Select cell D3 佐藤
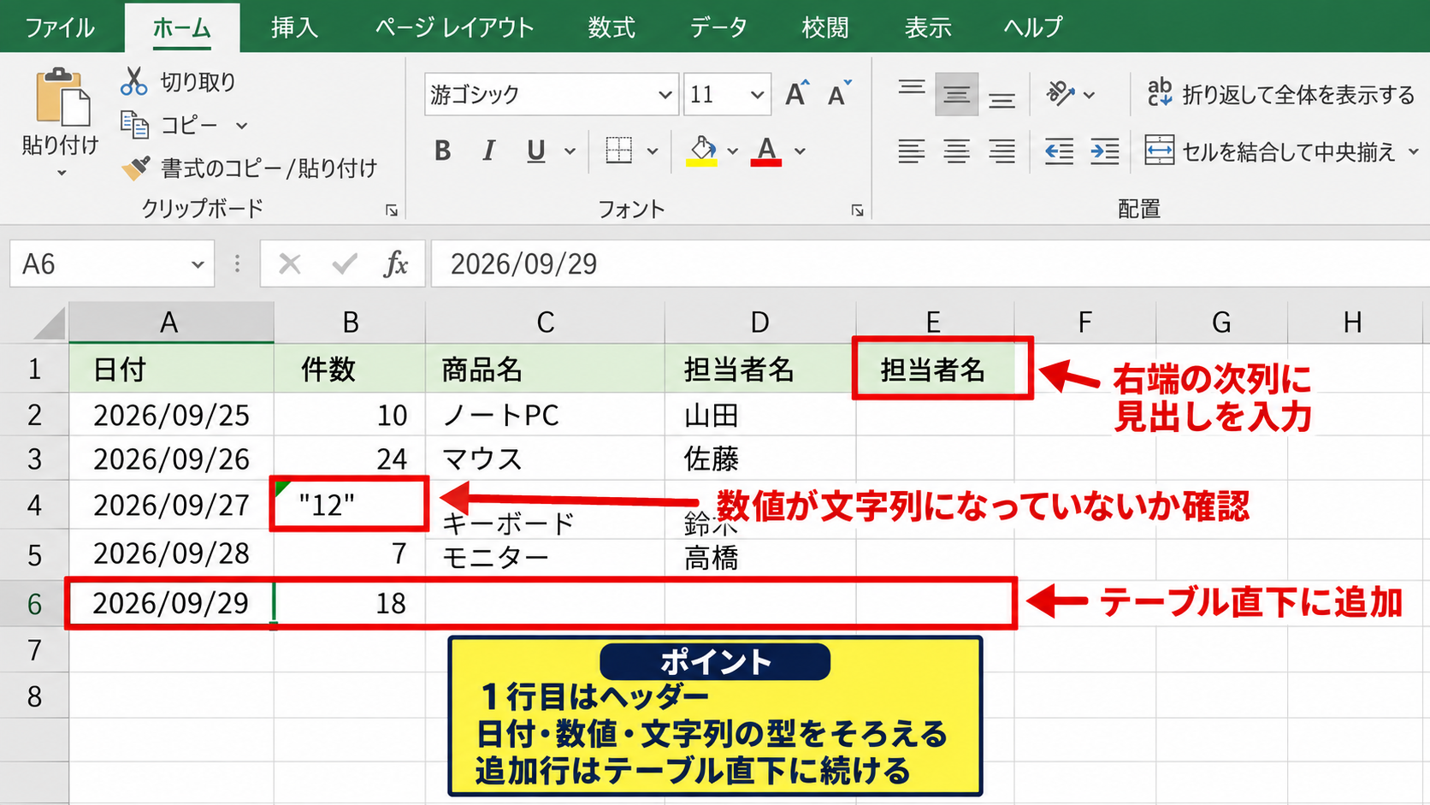This screenshot has width=1430, height=805. click(760, 459)
